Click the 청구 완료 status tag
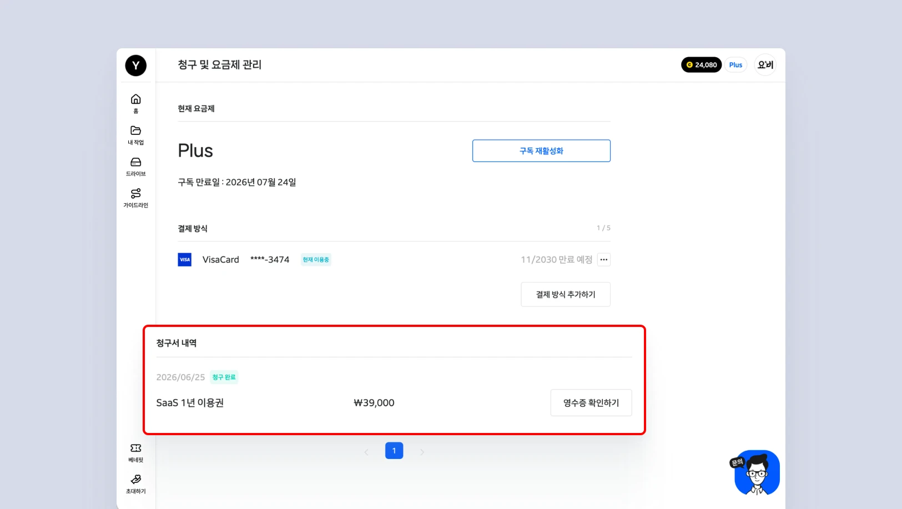Image resolution: width=902 pixels, height=509 pixels. [x=224, y=377]
